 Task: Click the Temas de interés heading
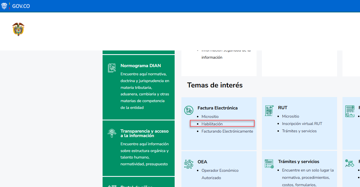click(215, 85)
